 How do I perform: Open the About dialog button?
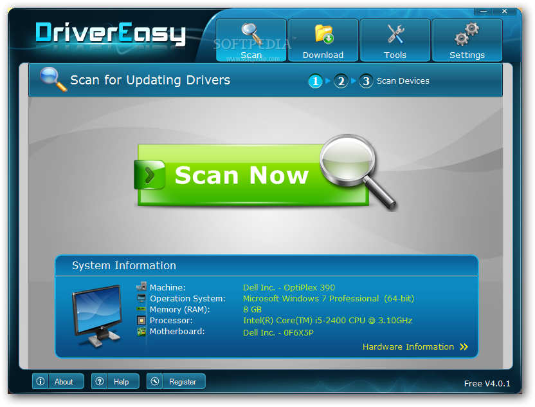click(58, 381)
